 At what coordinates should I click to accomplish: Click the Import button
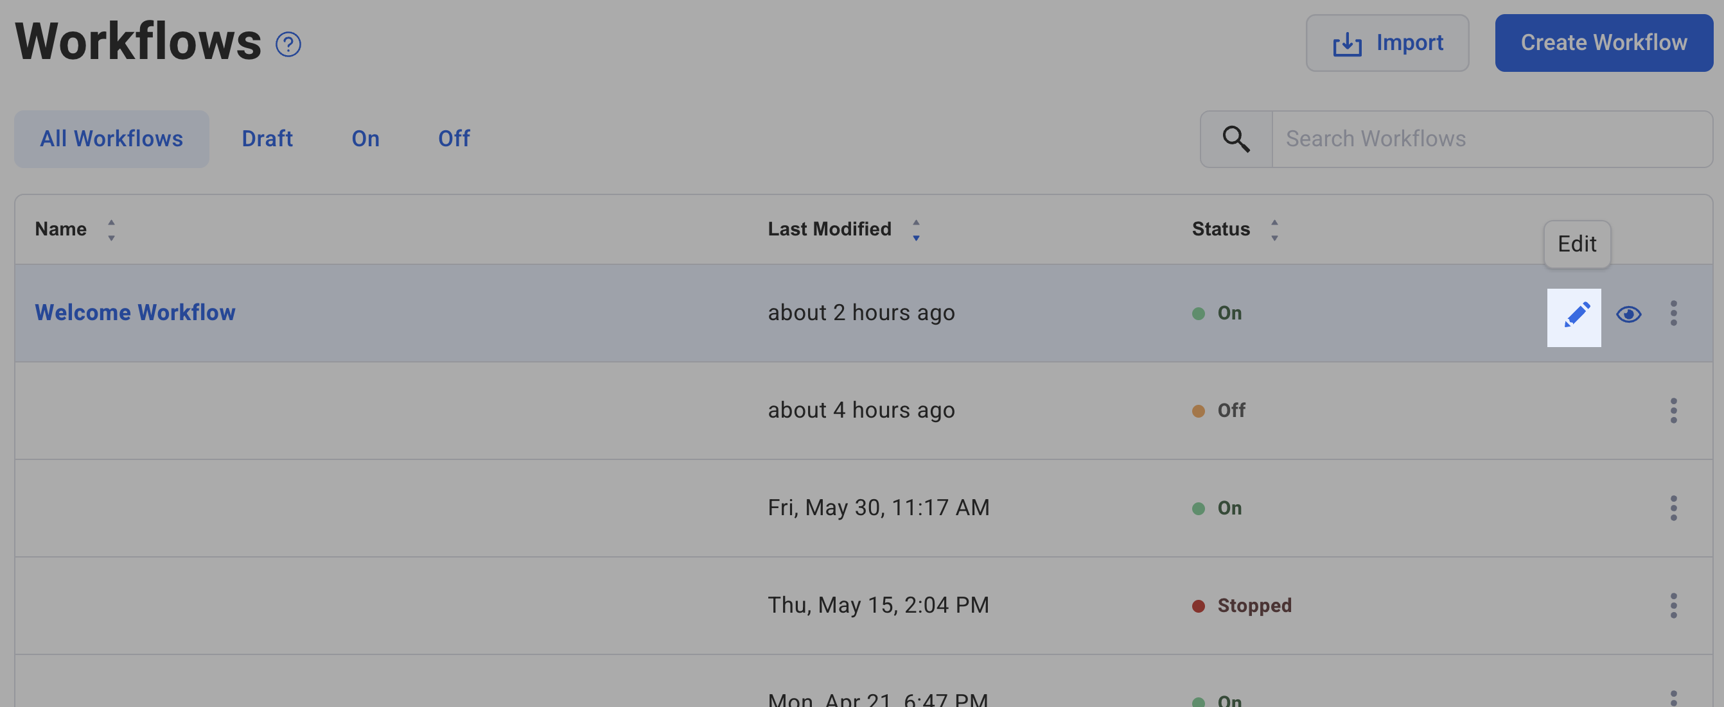1387,44
